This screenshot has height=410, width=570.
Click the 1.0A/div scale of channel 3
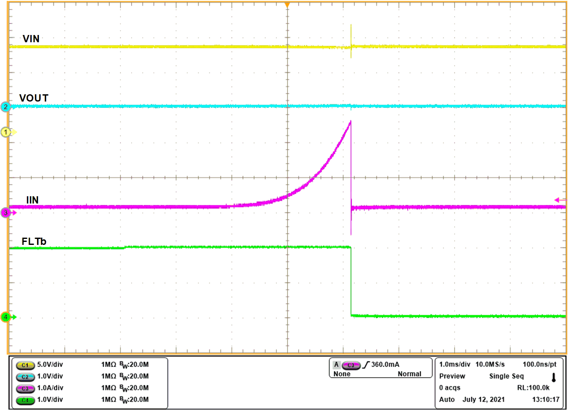(x=50, y=388)
